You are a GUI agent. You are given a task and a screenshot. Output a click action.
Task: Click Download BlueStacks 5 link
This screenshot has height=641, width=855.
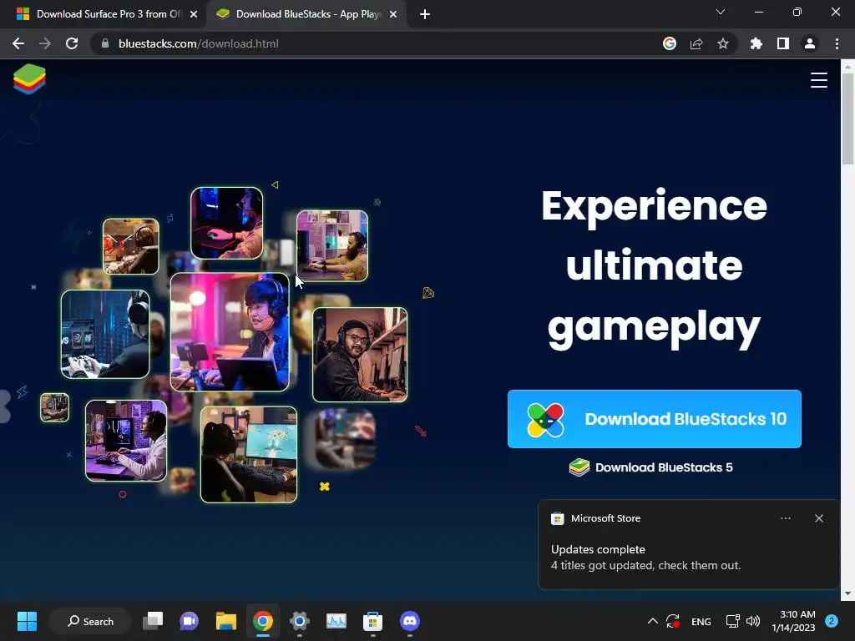(651, 467)
